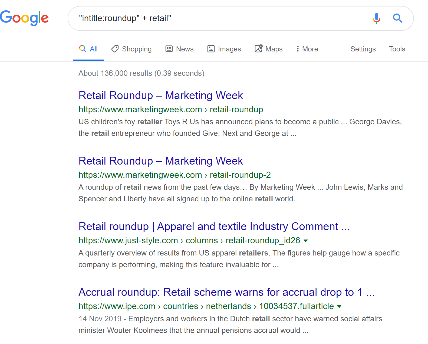Click the snippet mentioning John Lewis
428x344 pixels.
[x=241, y=193]
